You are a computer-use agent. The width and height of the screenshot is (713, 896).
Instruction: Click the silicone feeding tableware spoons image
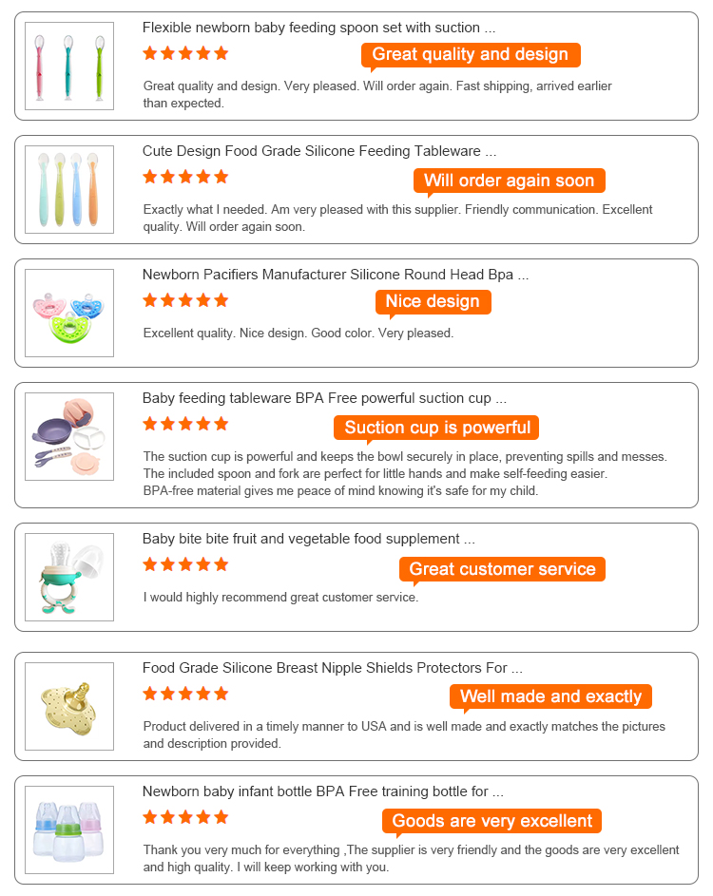(x=69, y=190)
